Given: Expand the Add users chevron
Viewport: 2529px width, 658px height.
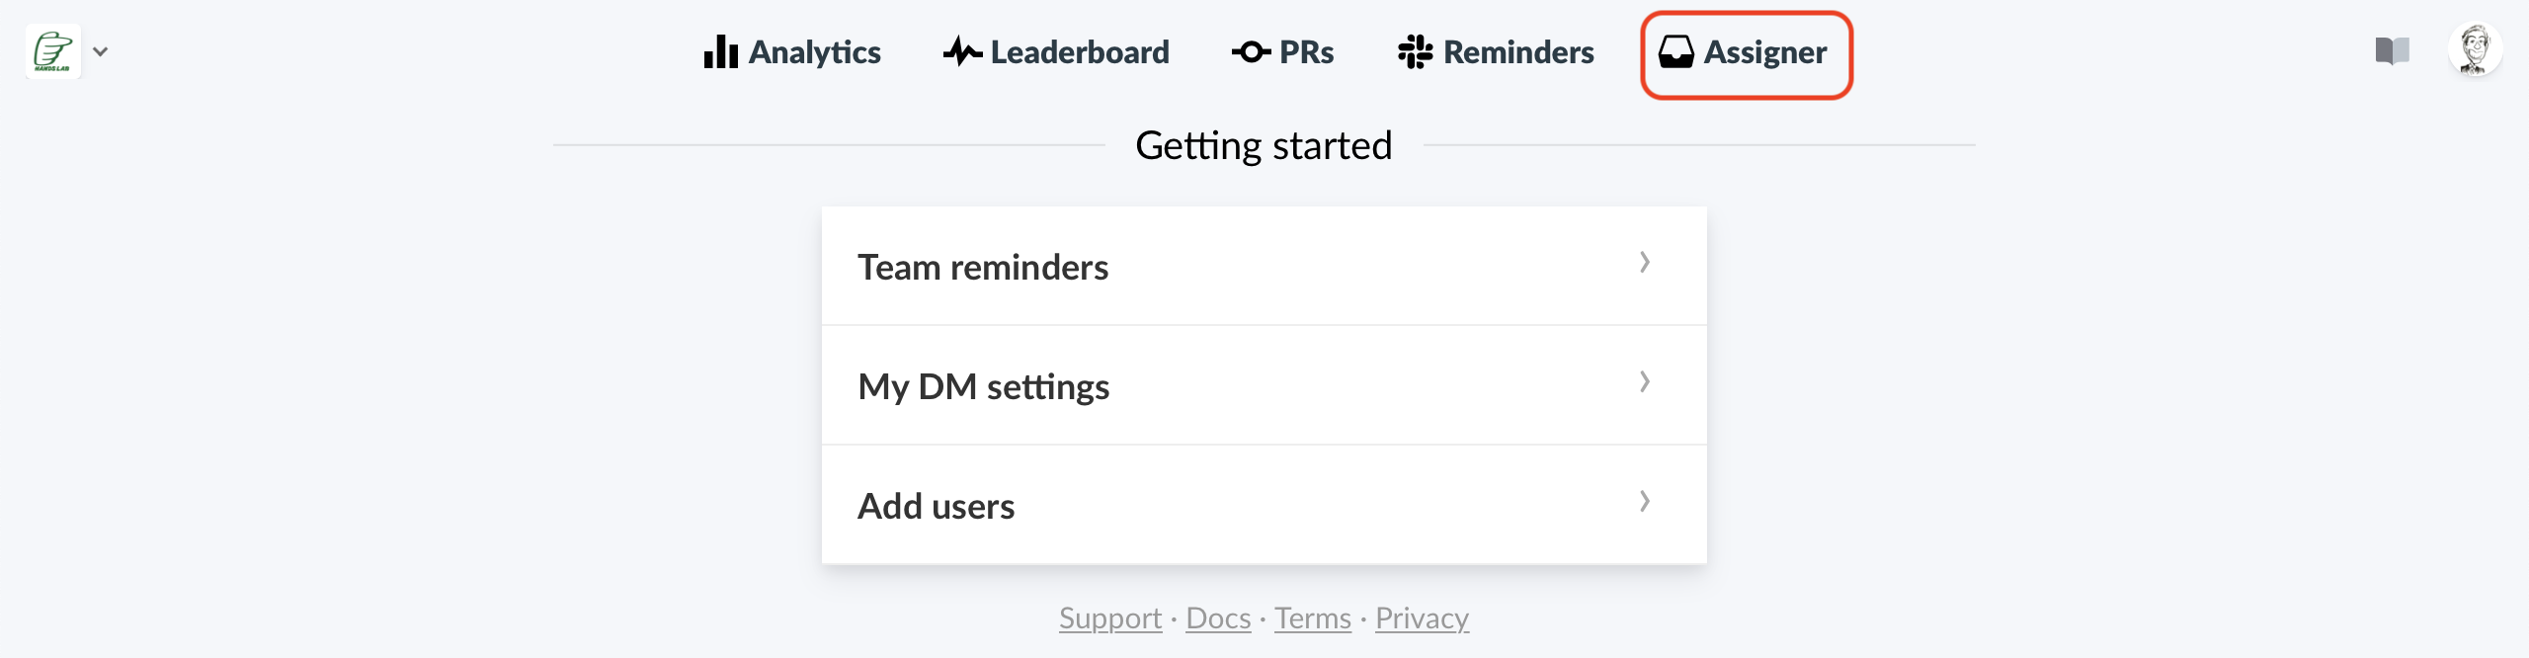Looking at the screenshot, I should 1644,502.
